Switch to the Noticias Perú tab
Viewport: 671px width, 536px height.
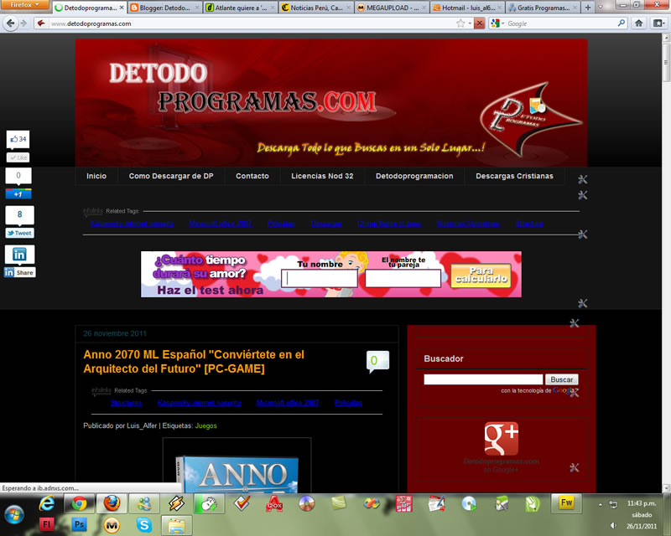(316, 8)
